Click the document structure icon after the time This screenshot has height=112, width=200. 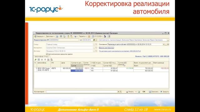[x=105, y=36]
